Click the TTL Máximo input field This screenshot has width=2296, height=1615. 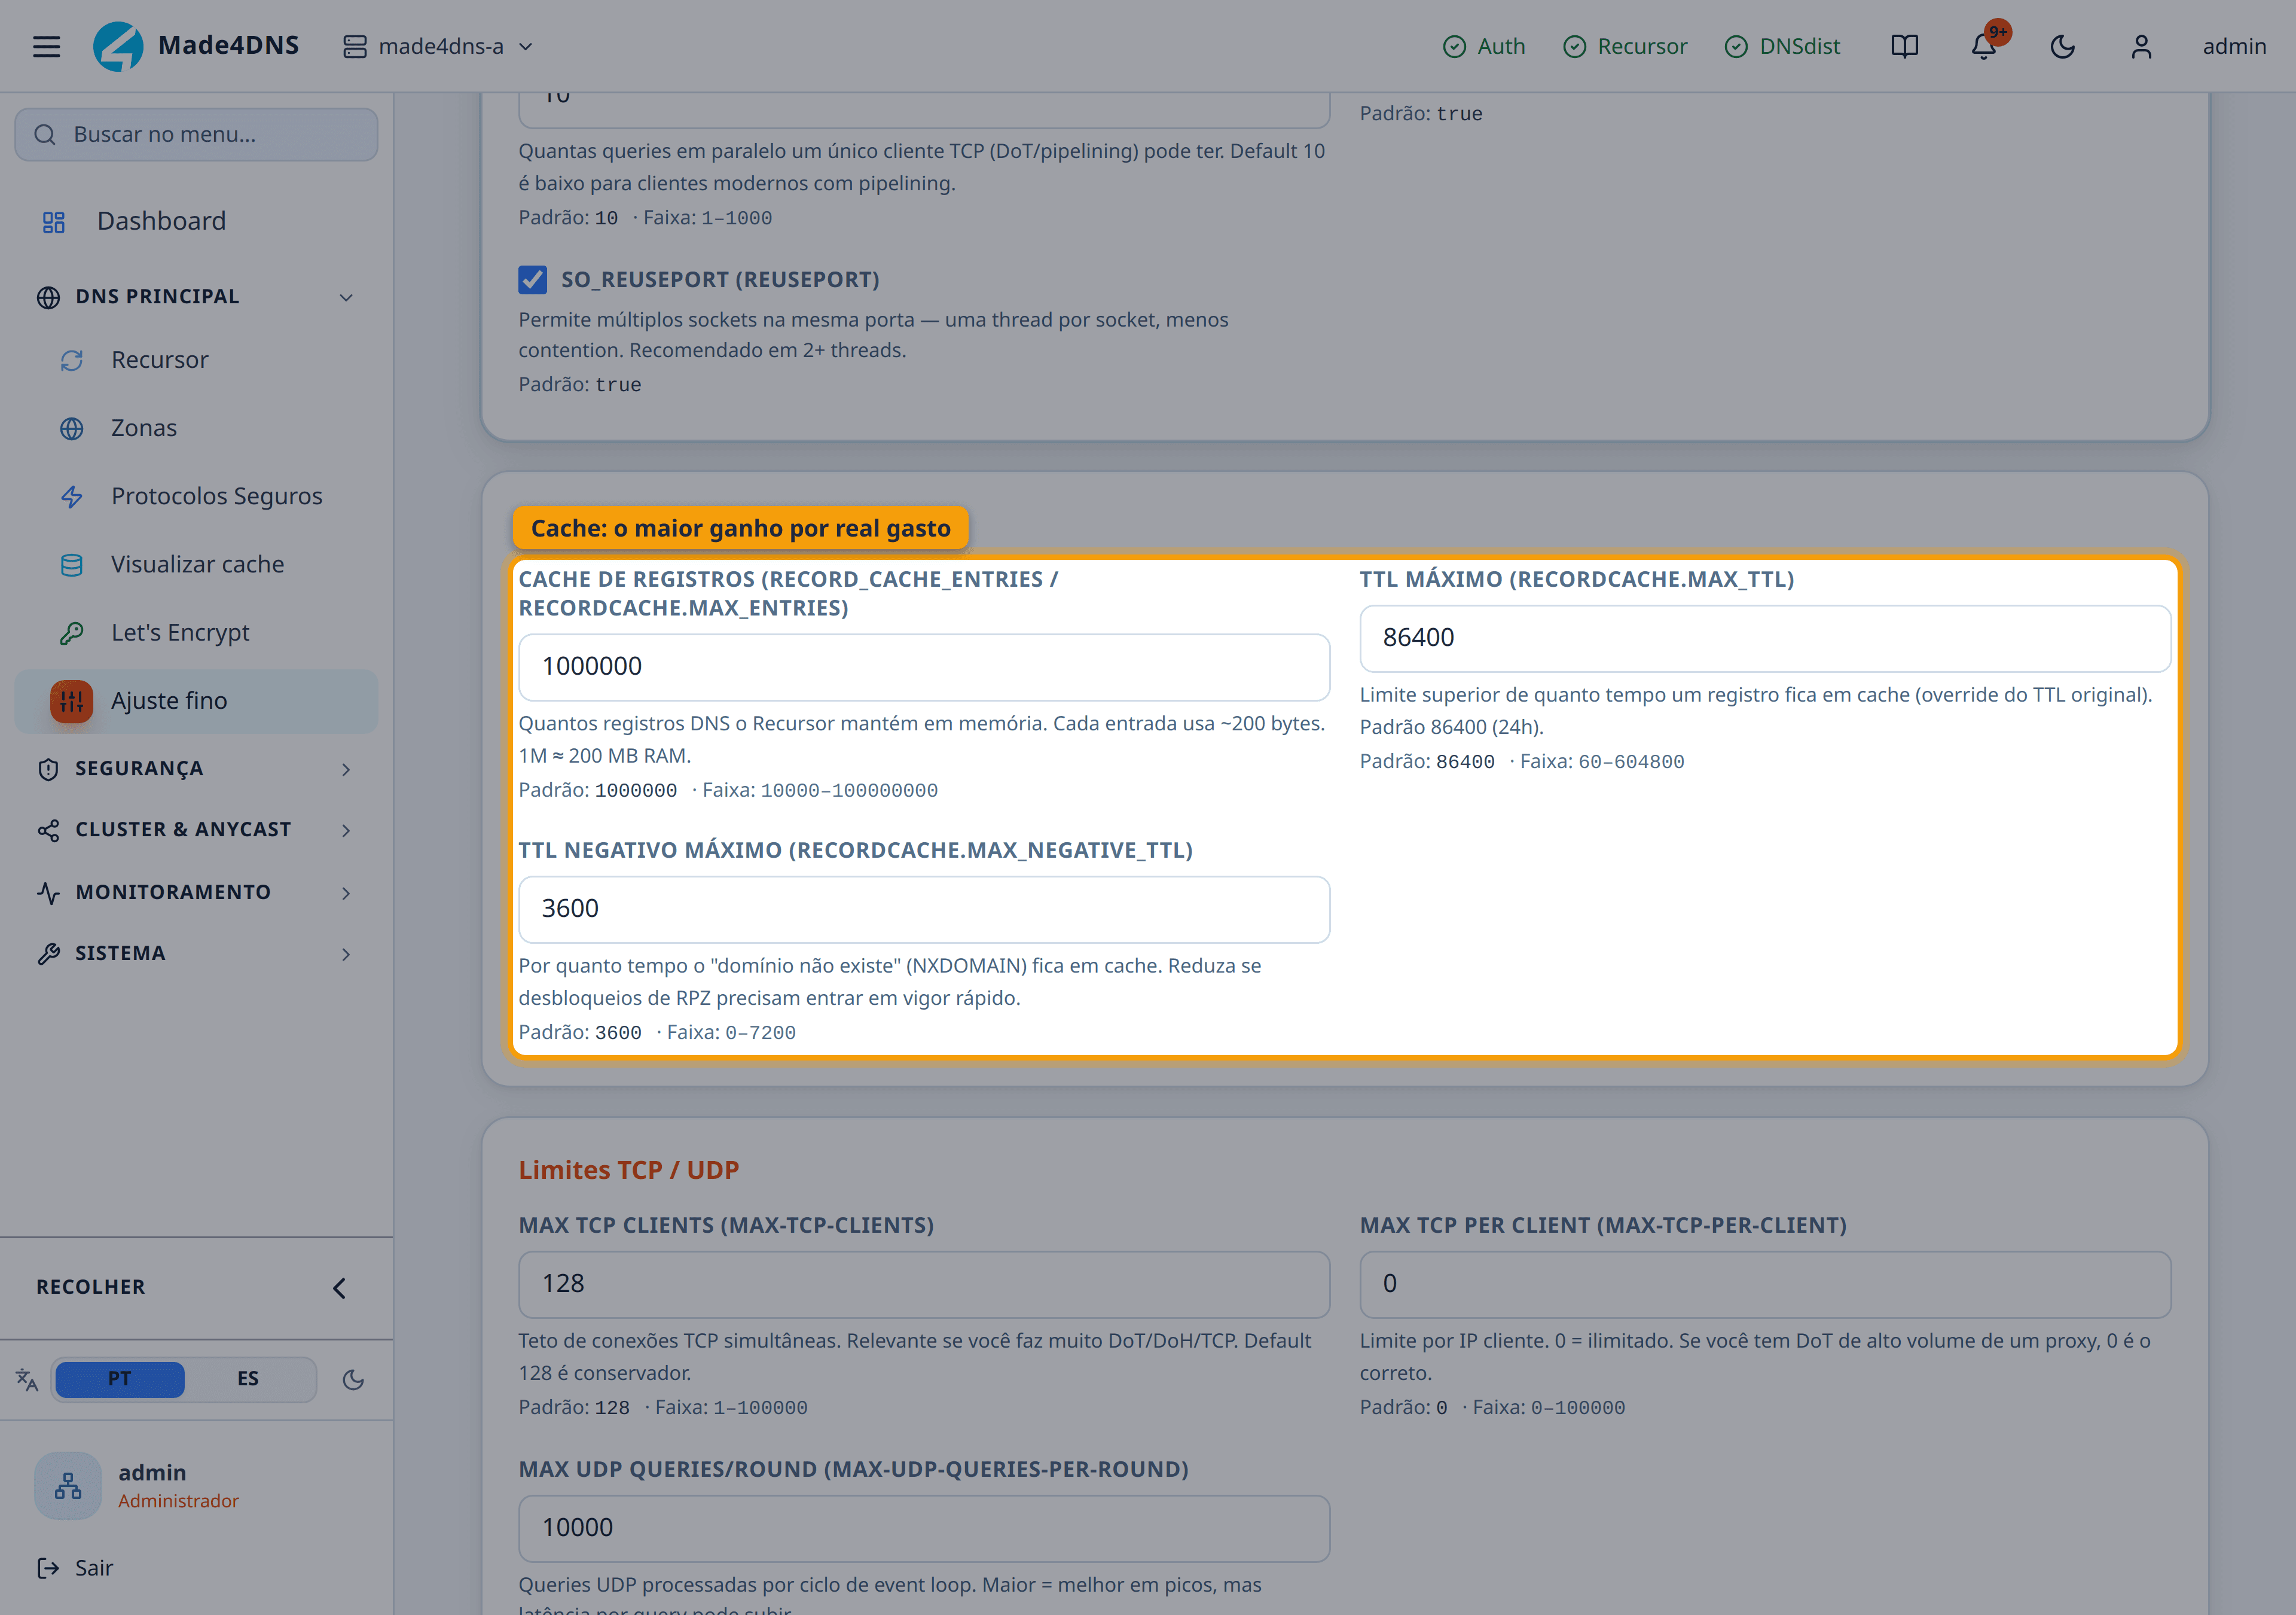(1765, 638)
